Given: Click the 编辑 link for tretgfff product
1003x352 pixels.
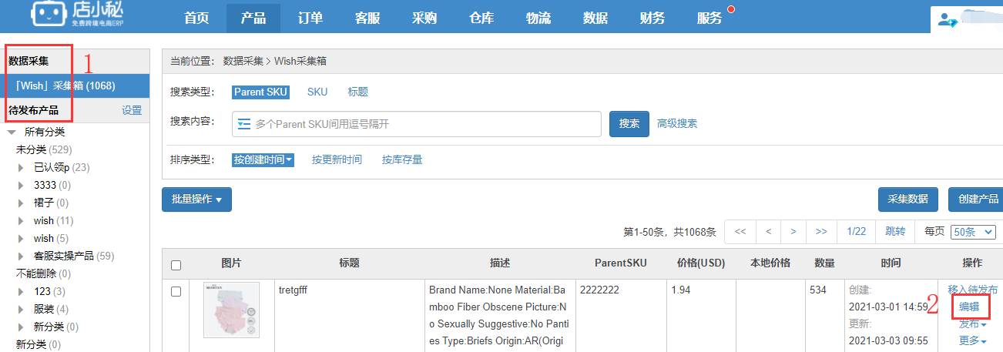Looking at the screenshot, I should (x=969, y=307).
